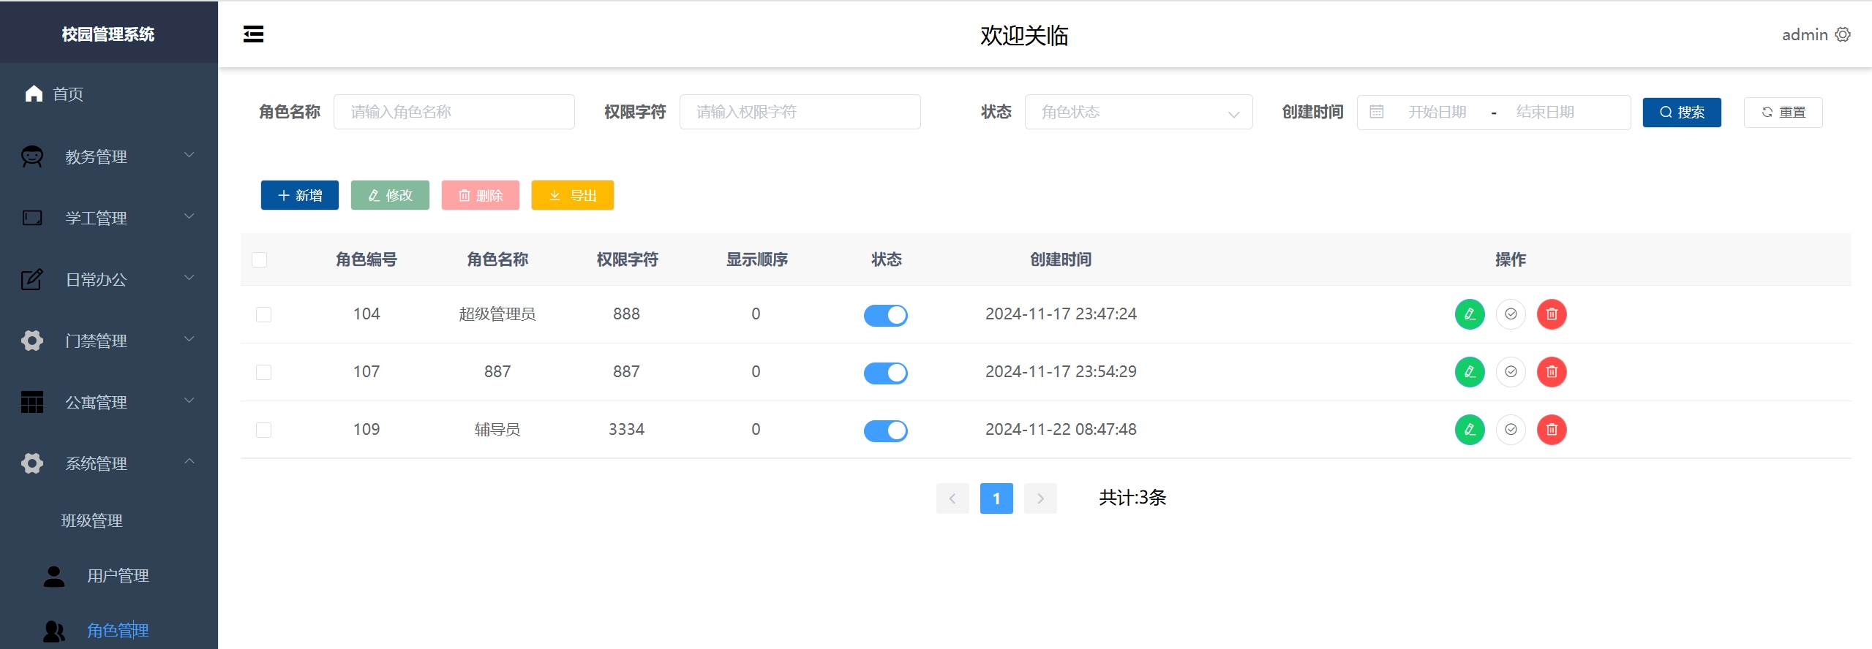Focus the 权限字符 input field
Screen dimensions: 1872x649
[x=800, y=112]
